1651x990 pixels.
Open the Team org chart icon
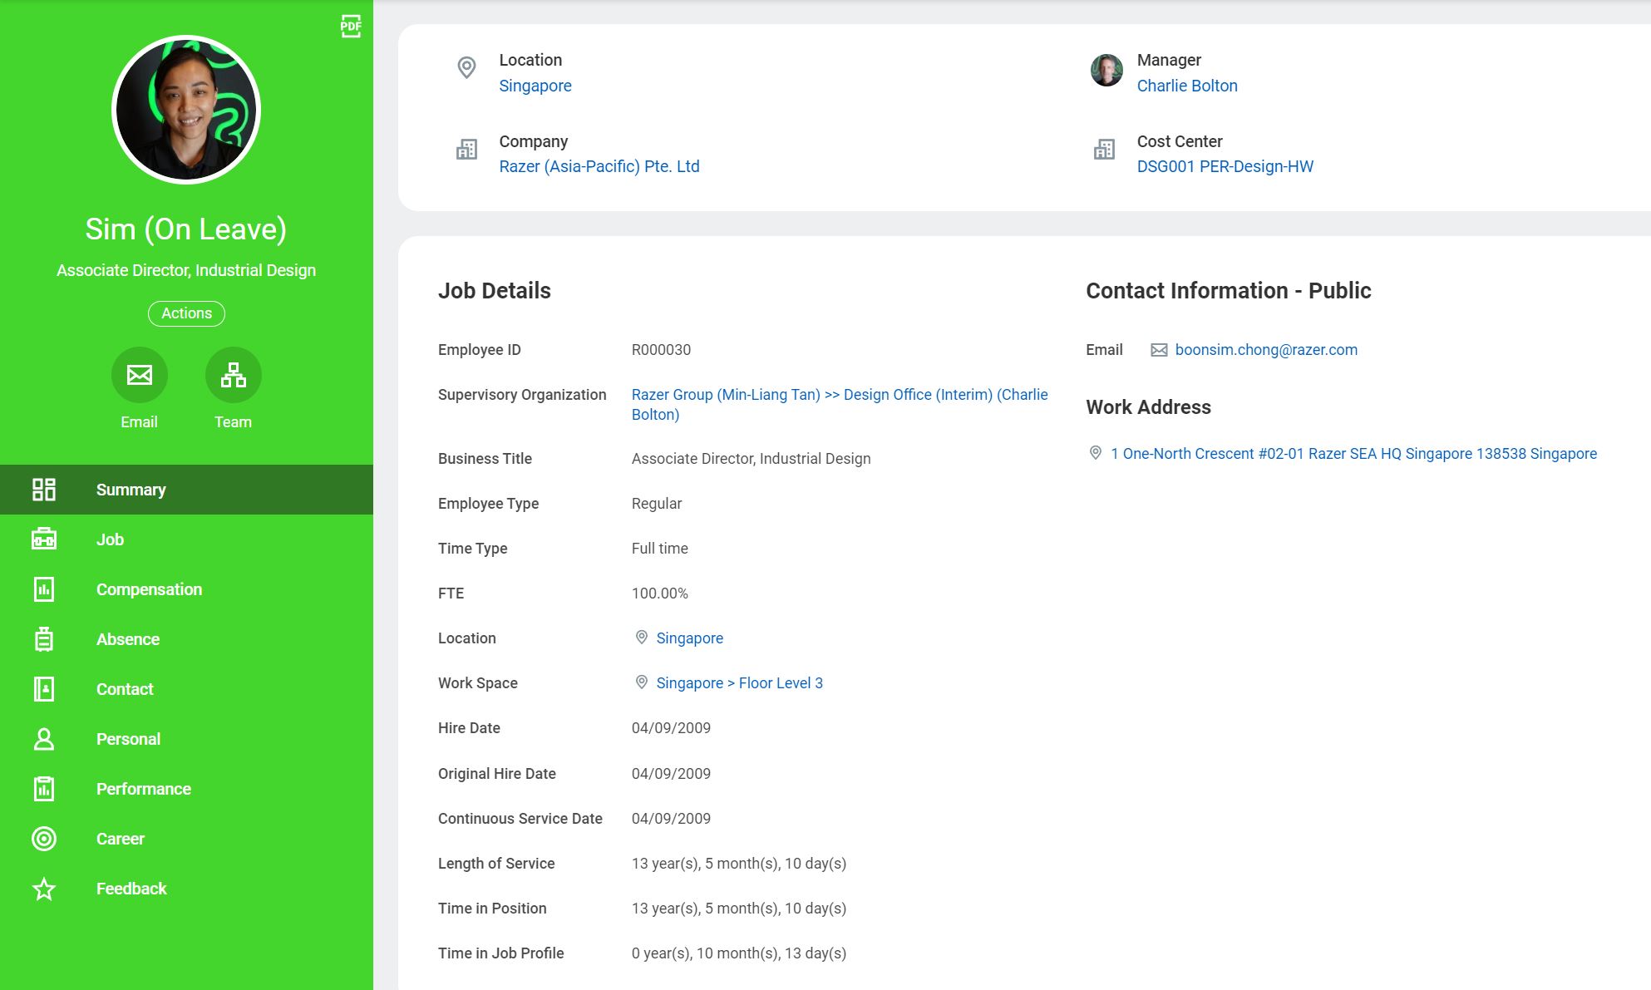tap(234, 375)
